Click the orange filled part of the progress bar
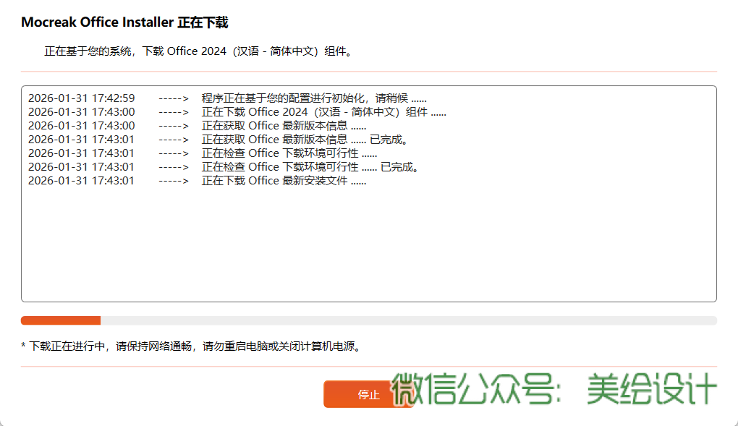The height and width of the screenshot is (426, 738). [x=61, y=320]
